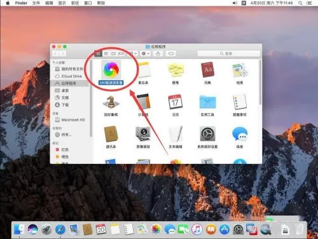Select the 日历 Calendar app in Finder window
318x239 pixels.
tap(176, 102)
